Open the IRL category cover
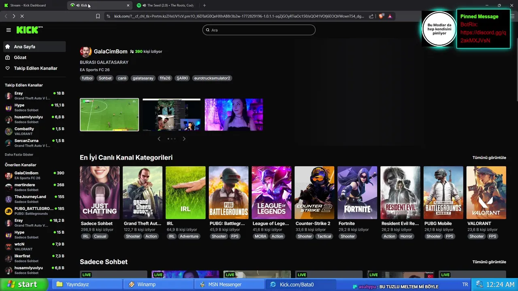This screenshot has height=291, width=518. [185, 193]
